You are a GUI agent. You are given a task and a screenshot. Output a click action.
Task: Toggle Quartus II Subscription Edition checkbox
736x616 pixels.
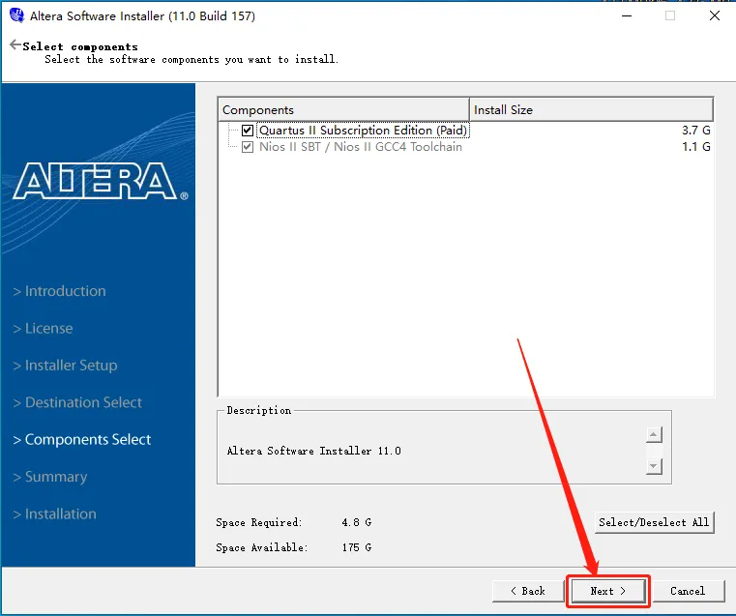pyautogui.click(x=248, y=130)
